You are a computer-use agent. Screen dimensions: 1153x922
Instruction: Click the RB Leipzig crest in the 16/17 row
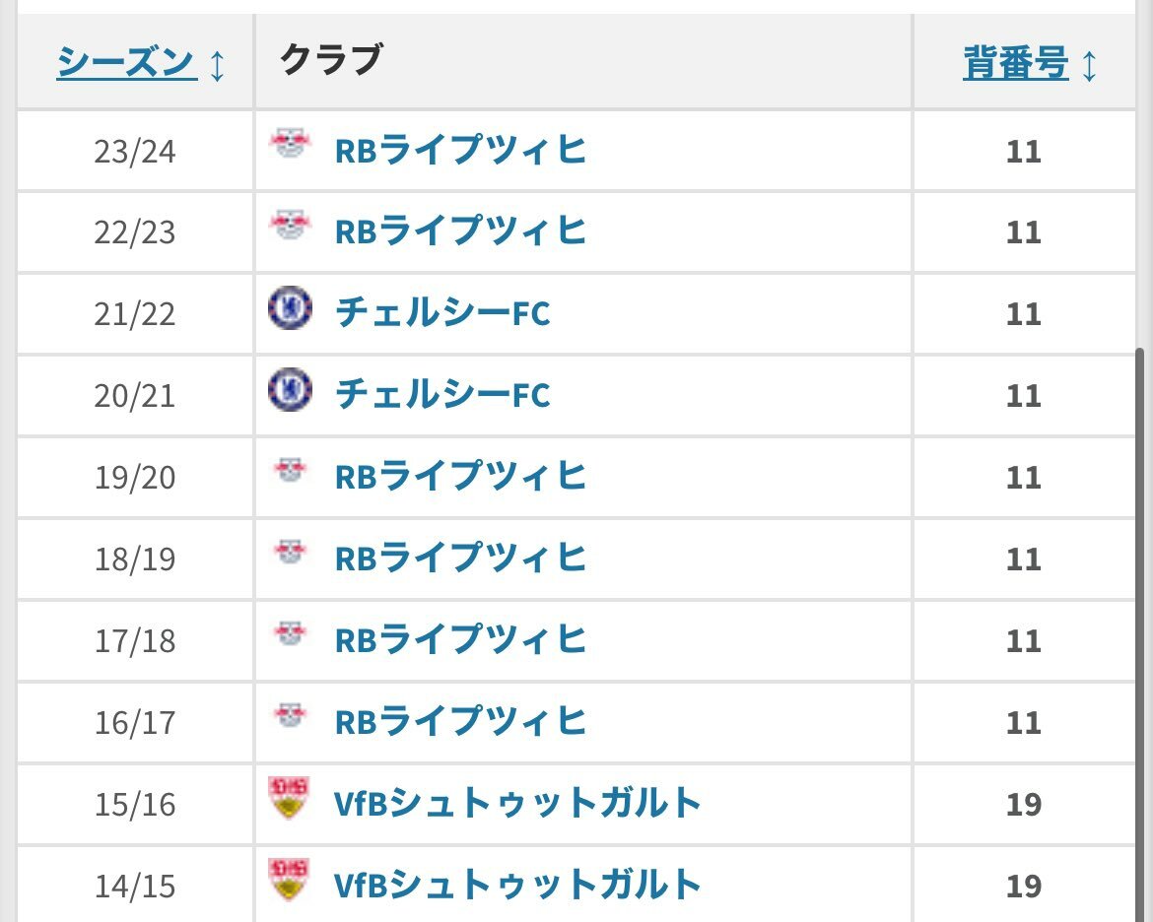(290, 717)
